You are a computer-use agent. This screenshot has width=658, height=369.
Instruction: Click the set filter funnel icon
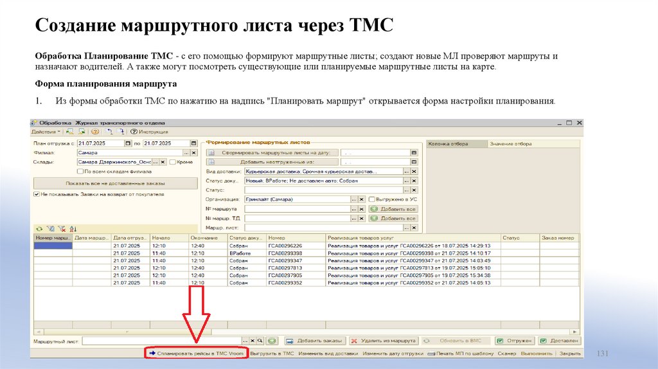tap(51, 229)
